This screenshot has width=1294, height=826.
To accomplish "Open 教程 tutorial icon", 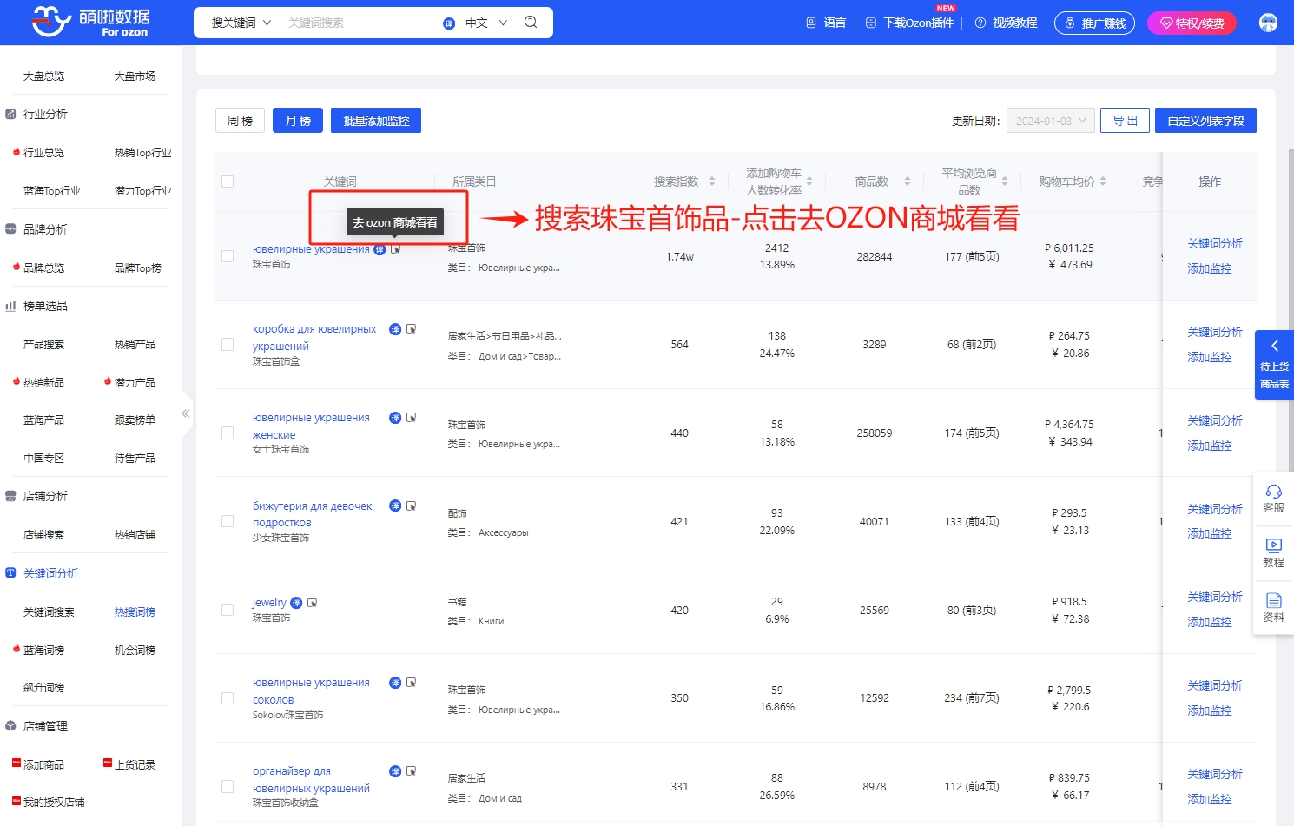I will tap(1273, 553).
